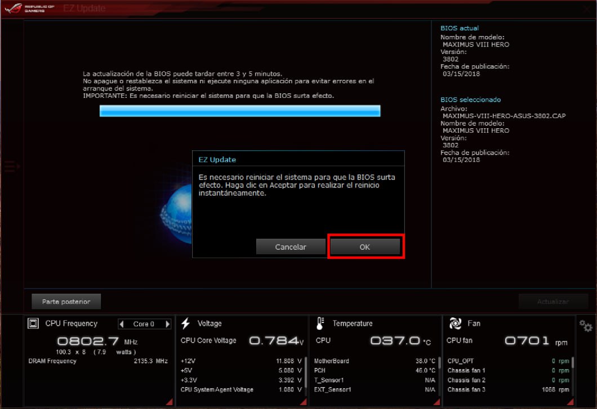Click Cancelar in the EZ Update dialog
The height and width of the screenshot is (409, 597).
[291, 247]
